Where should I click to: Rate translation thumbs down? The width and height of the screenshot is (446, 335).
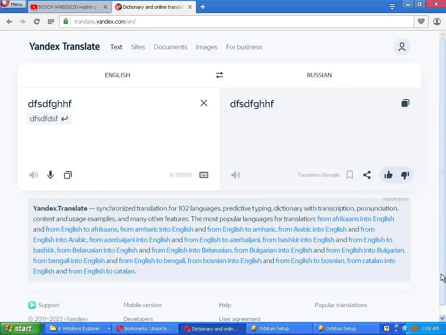coord(405,175)
